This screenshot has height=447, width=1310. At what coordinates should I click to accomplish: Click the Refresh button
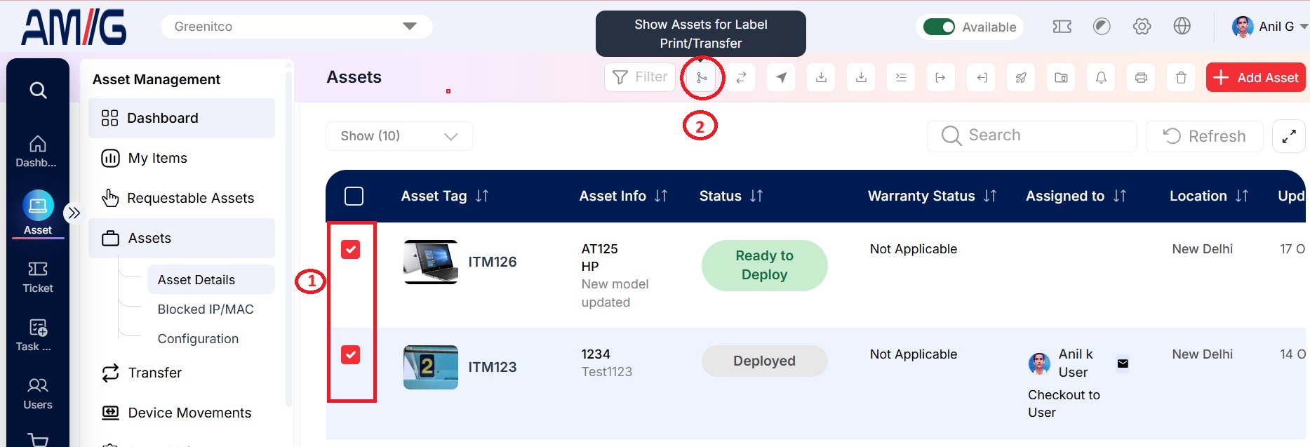click(x=1204, y=136)
